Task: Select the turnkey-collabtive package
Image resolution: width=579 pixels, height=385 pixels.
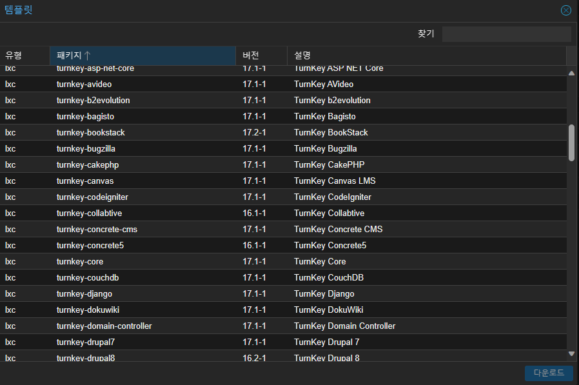Action: [89, 213]
